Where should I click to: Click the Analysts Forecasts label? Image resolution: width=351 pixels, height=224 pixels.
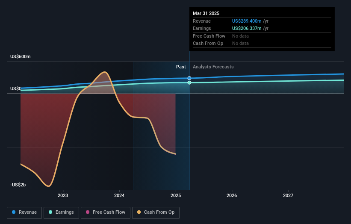click(213, 67)
